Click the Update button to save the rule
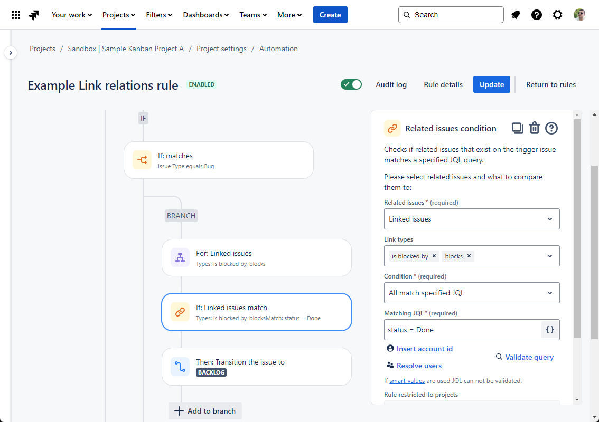The image size is (599, 422). (491, 84)
